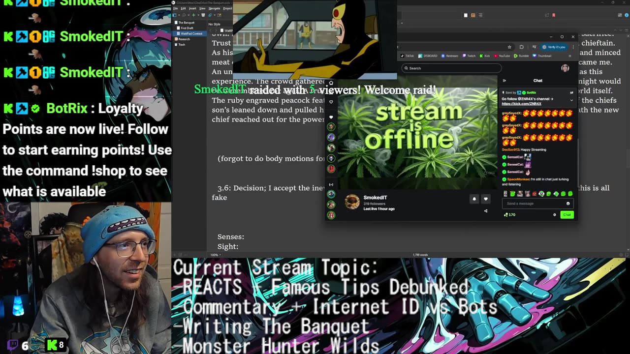The image size is (630, 354).
Task: Switch Scrivener to outliner view
Action: [x=480, y=15]
